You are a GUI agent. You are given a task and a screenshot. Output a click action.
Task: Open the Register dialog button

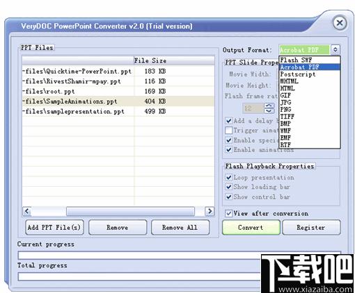coord(311,228)
